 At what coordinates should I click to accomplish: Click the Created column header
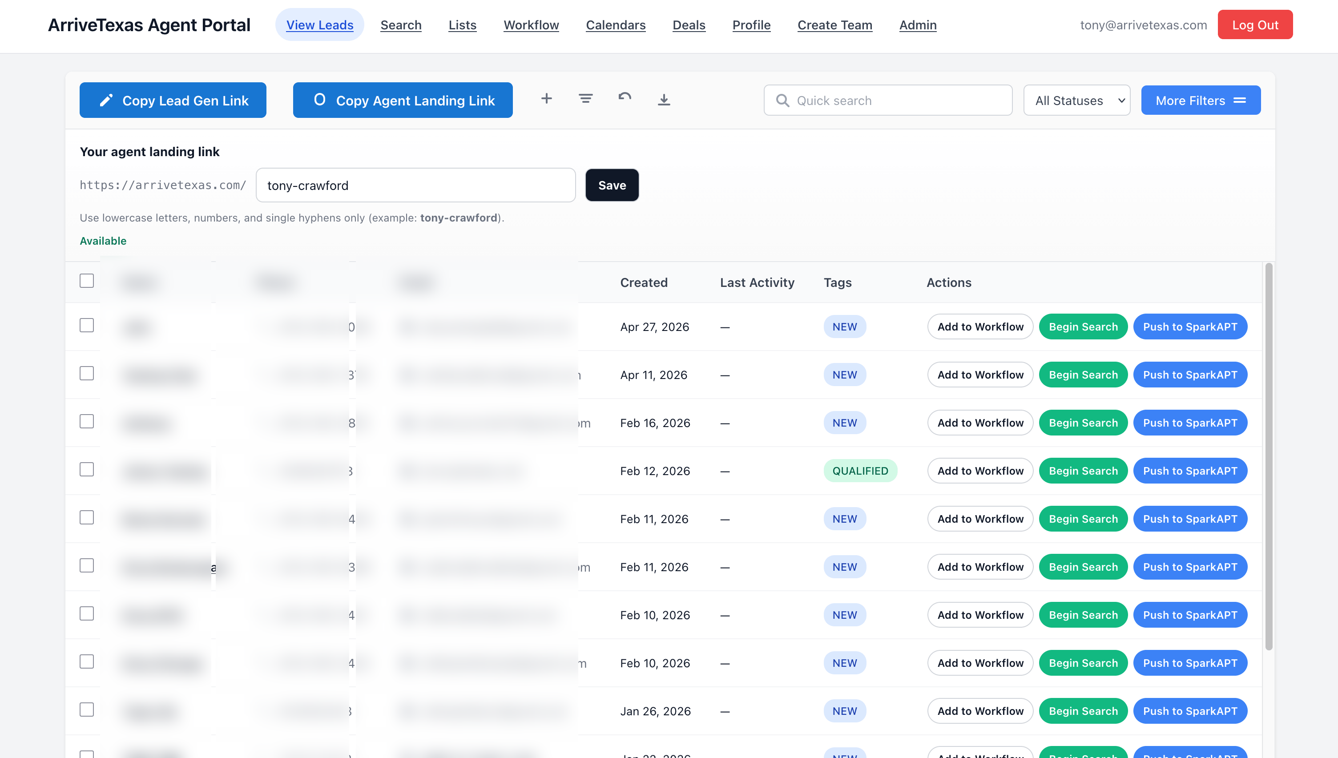tap(643, 282)
